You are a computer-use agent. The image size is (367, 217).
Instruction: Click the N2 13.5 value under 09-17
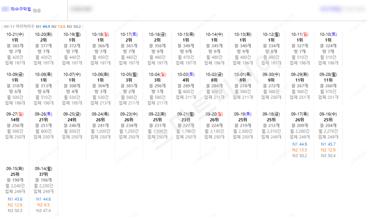[300, 150]
